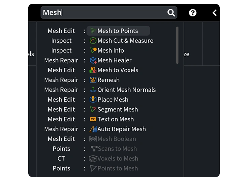Screen dimensions: 247x181
Task: Click the search results scrollbar
Action: [177, 45]
